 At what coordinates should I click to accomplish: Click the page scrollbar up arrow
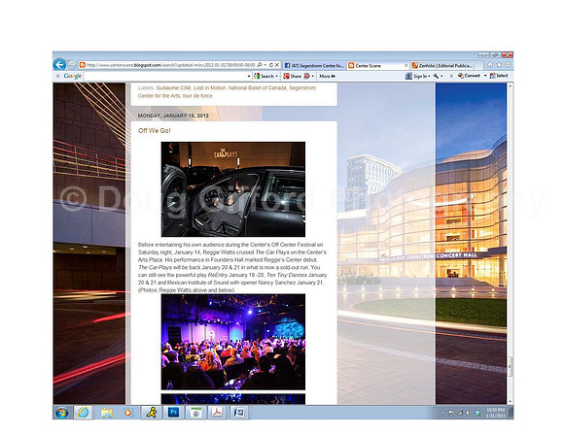coord(510,86)
